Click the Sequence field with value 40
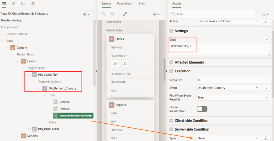Screen dimensions: 274x141 point(233,80)
